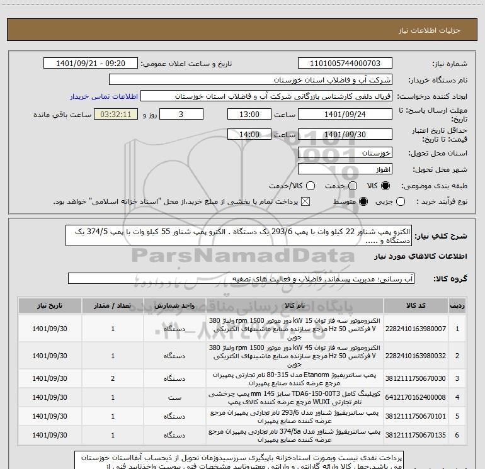
Task: Click the تاریخ نیاز column header
Action: [x=50, y=305]
